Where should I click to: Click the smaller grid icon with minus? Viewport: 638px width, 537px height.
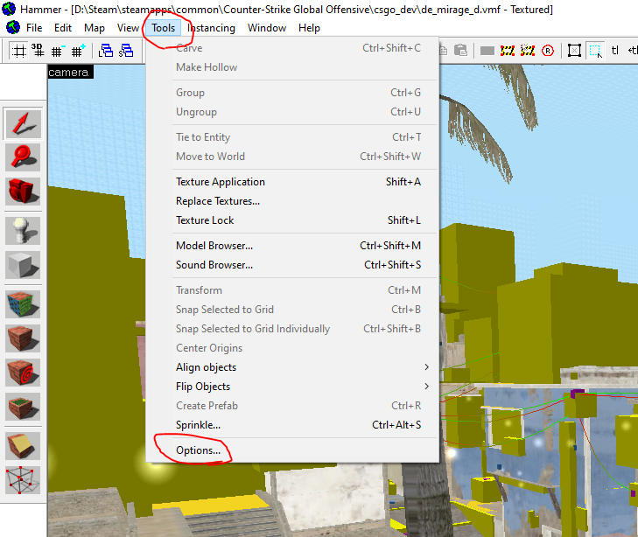(x=58, y=51)
